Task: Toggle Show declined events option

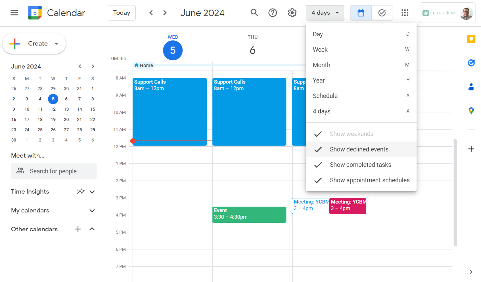Action: click(x=359, y=149)
